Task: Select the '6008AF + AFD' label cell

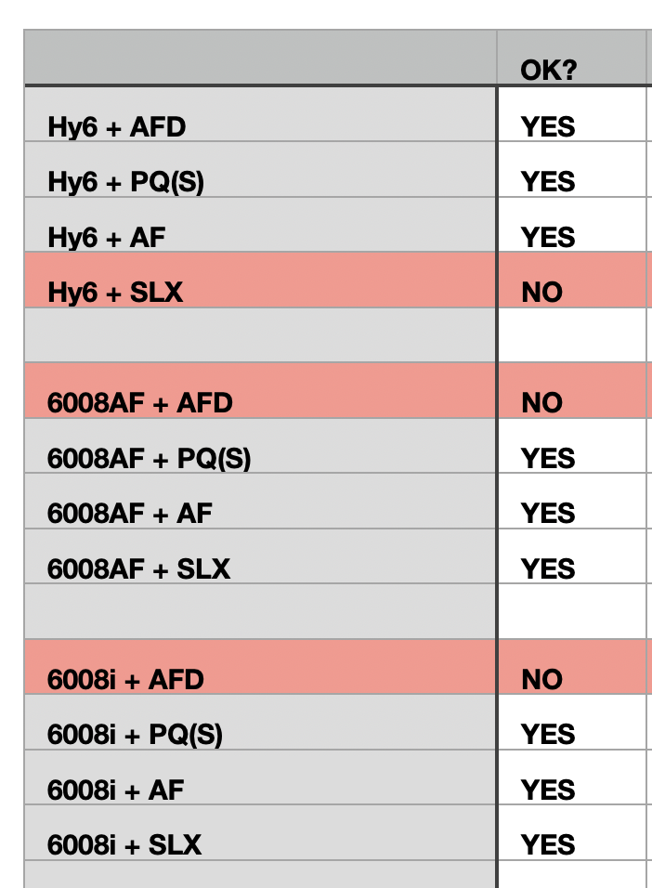Action: tap(260, 402)
